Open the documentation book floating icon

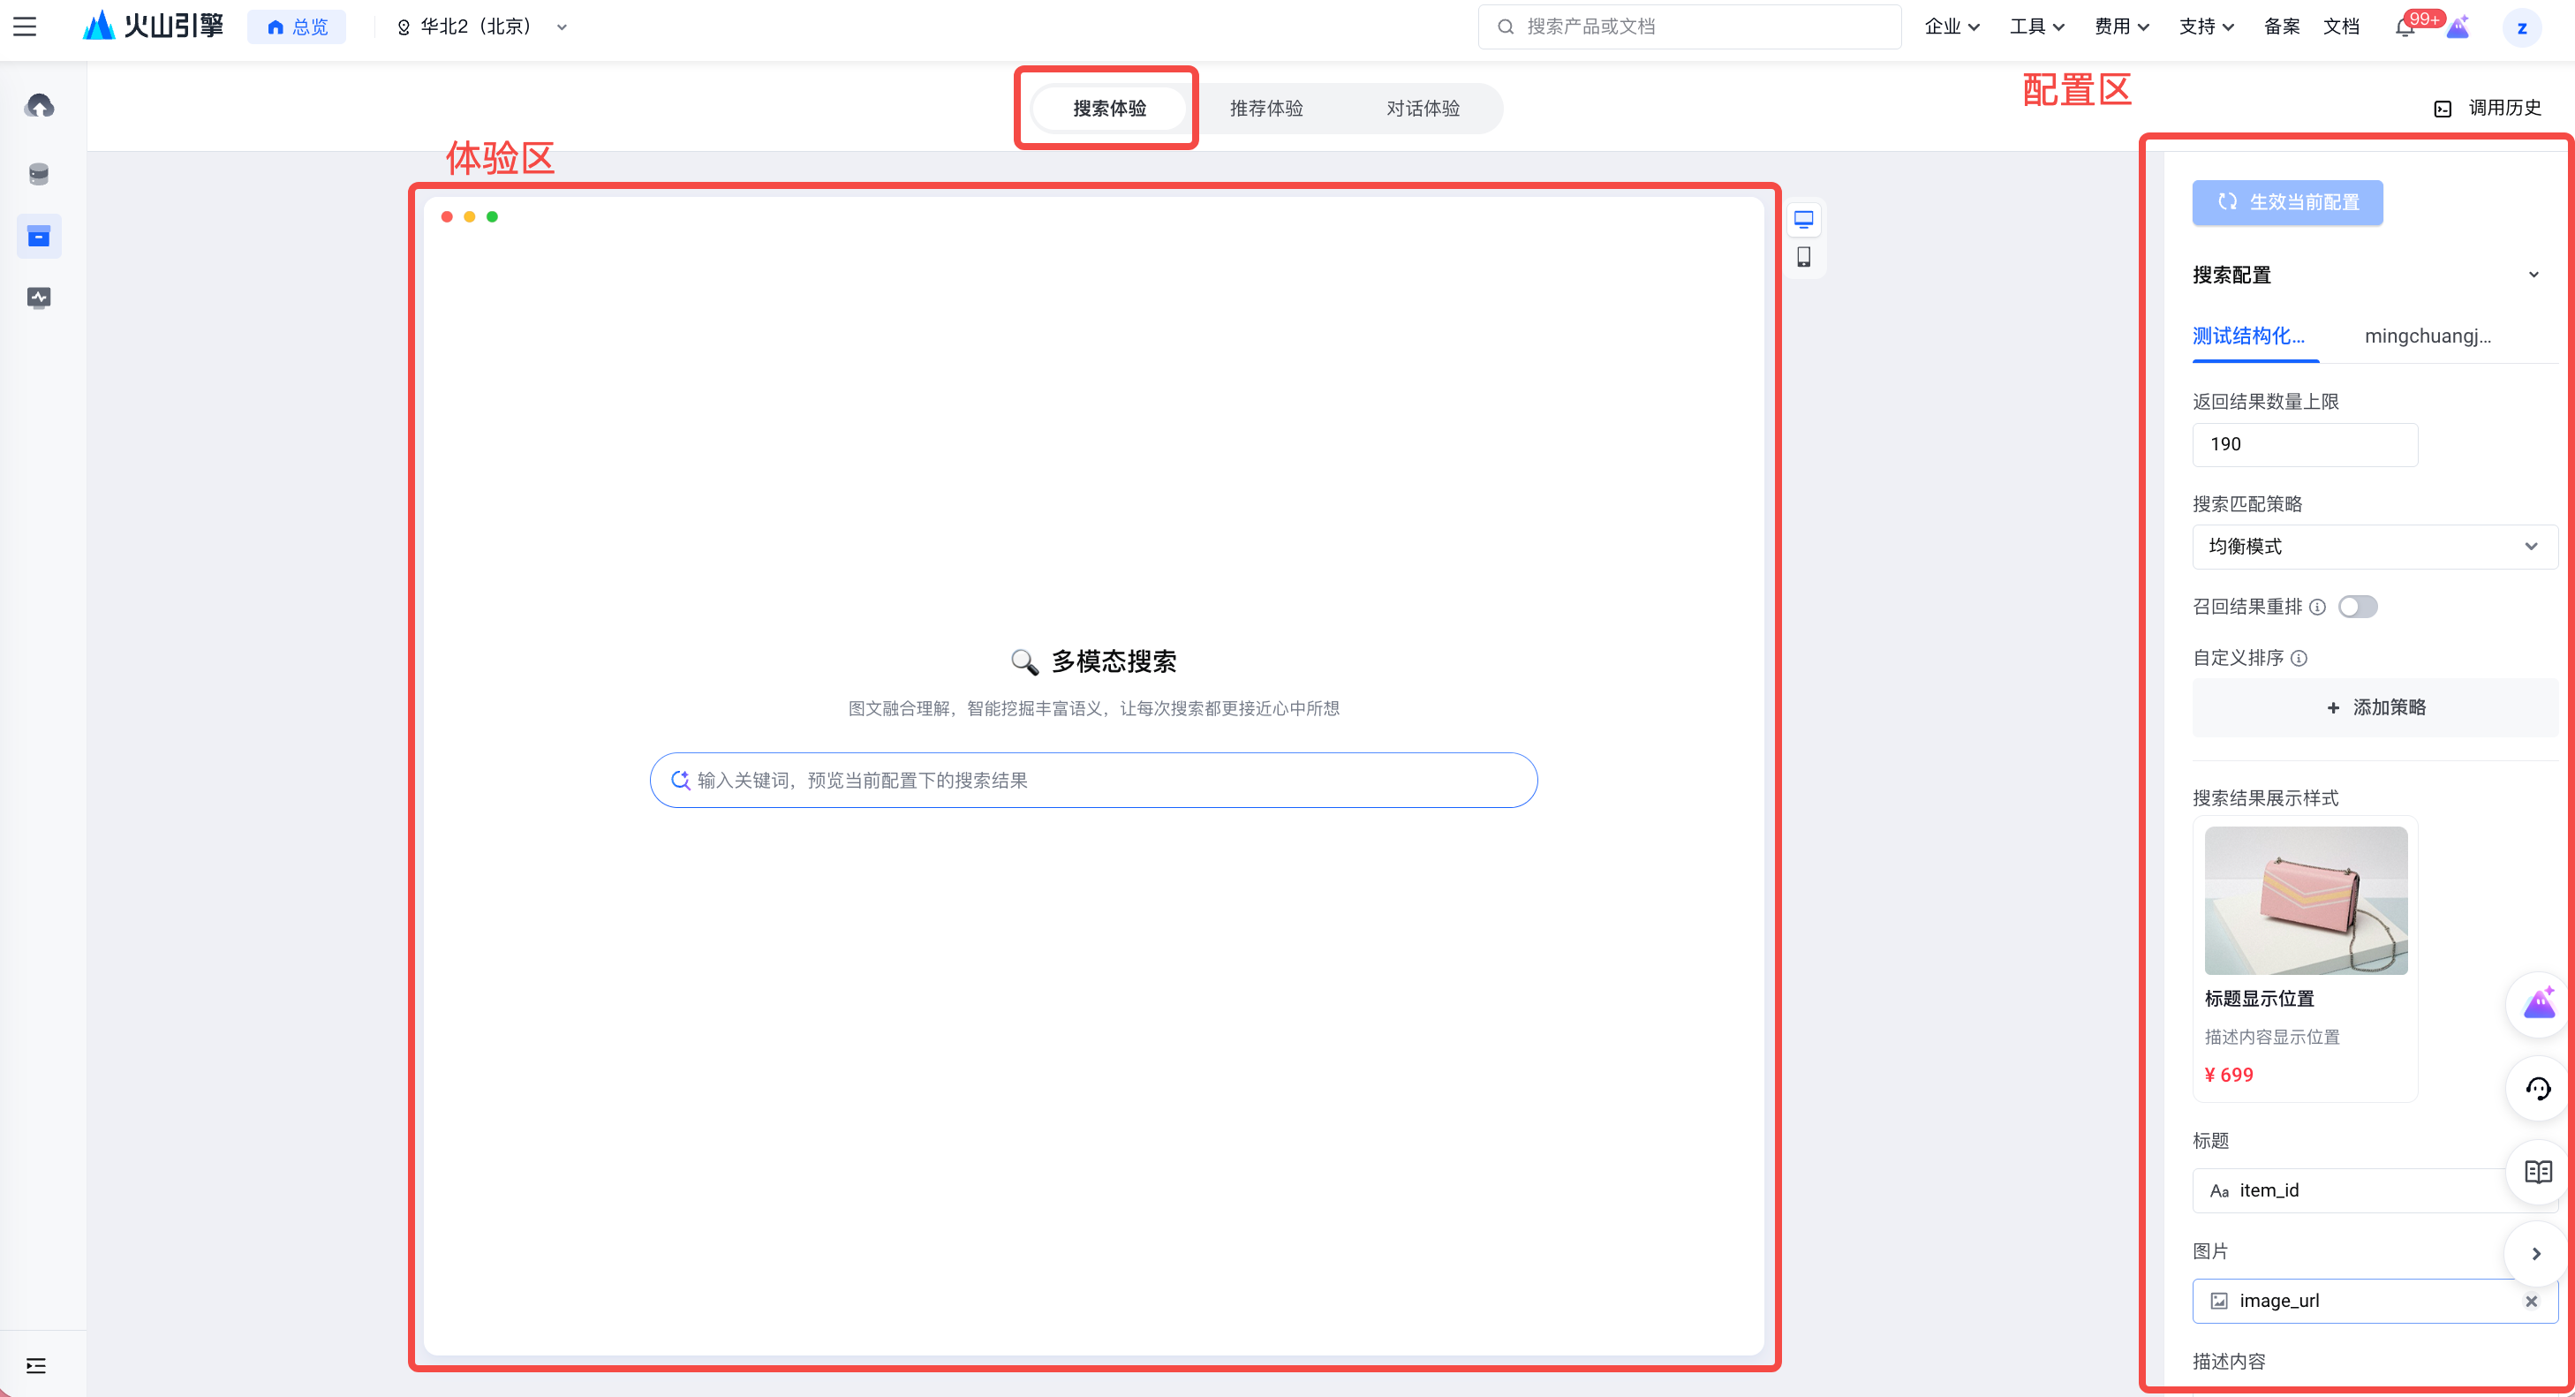(2537, 1171)
